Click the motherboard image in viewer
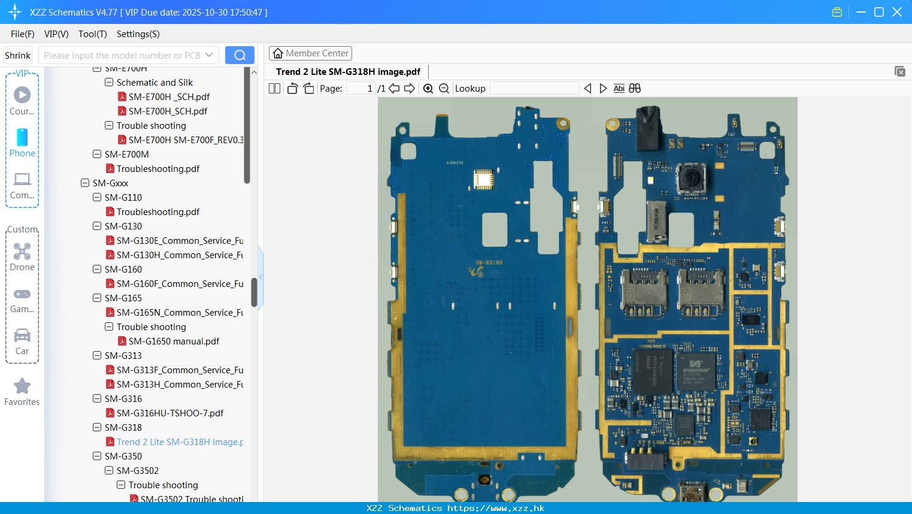Screen dimensions: 912x514 587,299
